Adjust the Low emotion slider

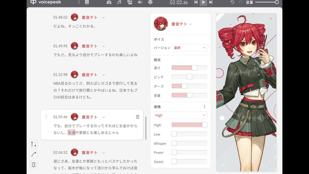pos(189,134)
